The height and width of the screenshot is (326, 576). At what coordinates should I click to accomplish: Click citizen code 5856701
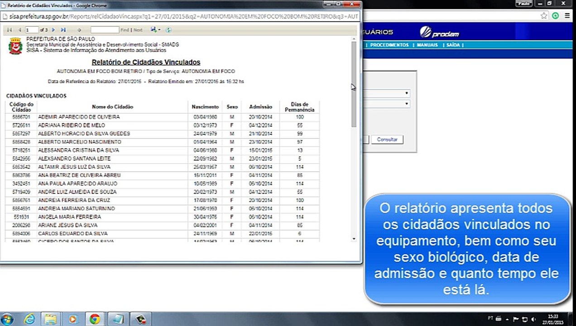click(21, 117)
